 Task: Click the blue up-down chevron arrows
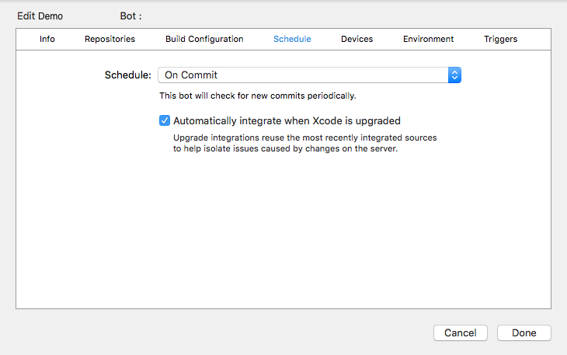tap(455, 75)
